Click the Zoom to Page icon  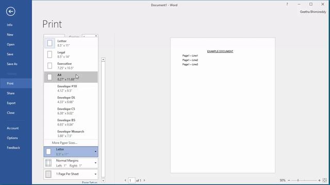(x=325, y=180)
